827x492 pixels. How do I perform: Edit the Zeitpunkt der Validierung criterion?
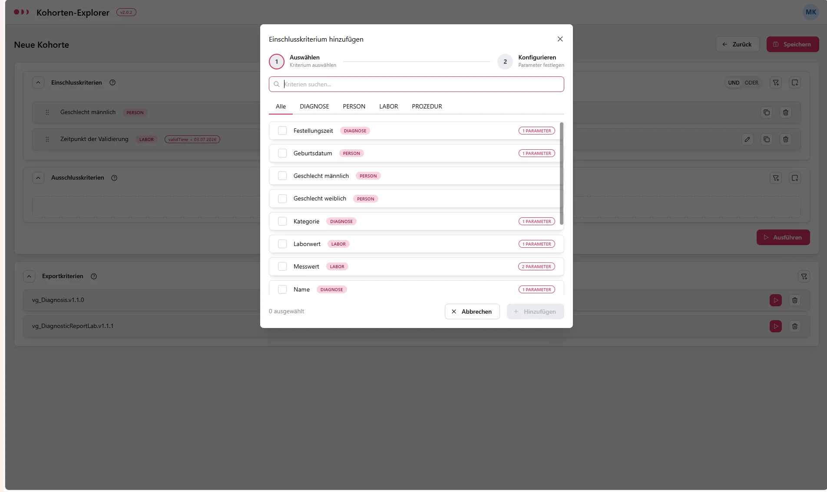748,139
